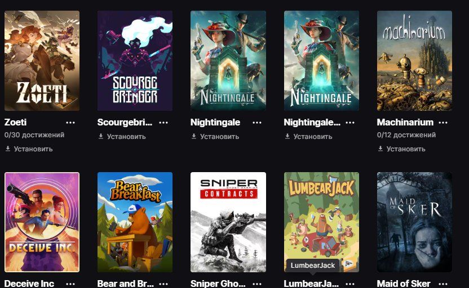This screenshot has width=469, height=288.
Task: Click the ellipsis next to Maid of Sker
Action: [x=443, y=283]
